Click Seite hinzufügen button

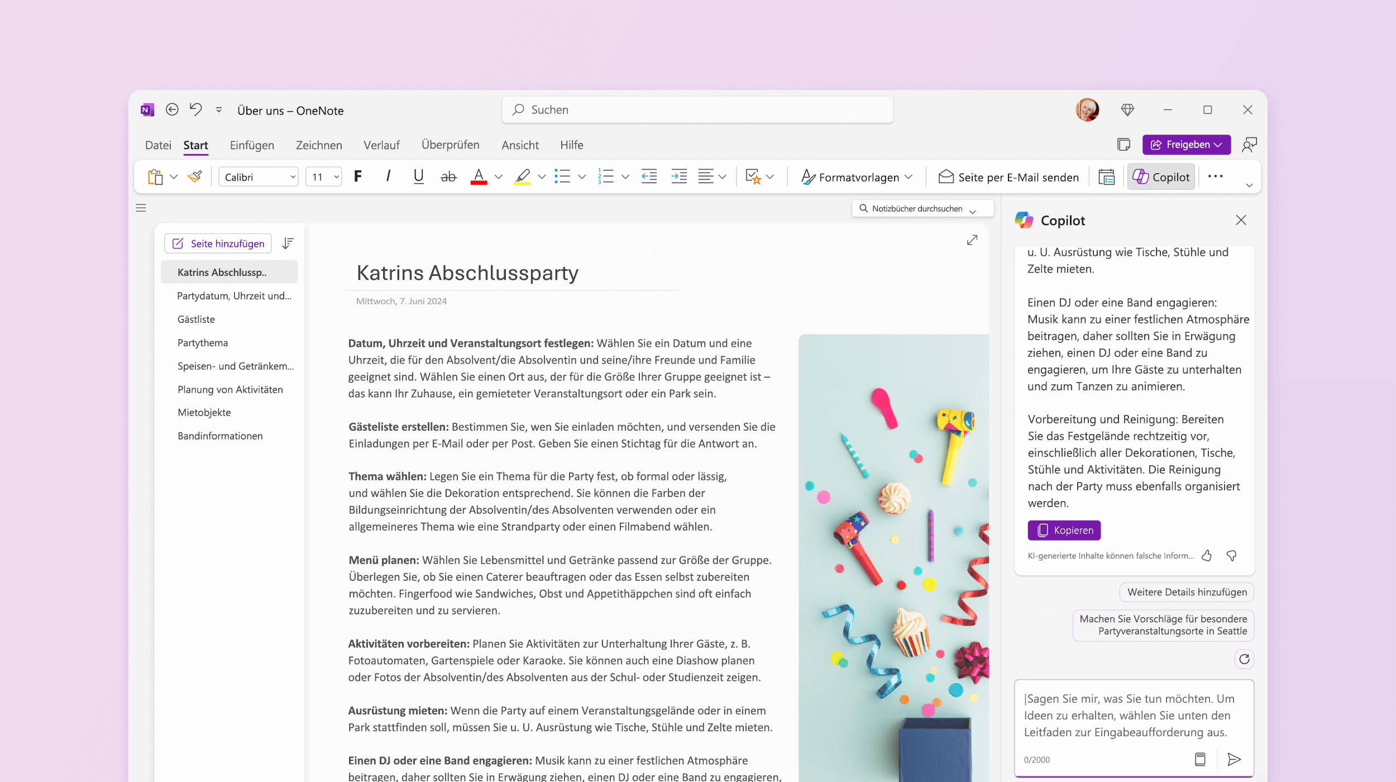[218, 244]
